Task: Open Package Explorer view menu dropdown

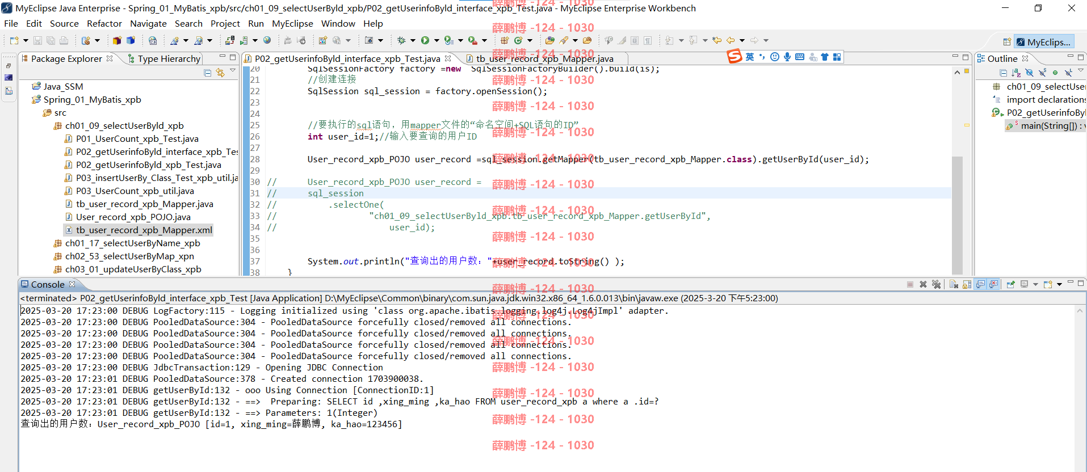Action: (233, 70)
